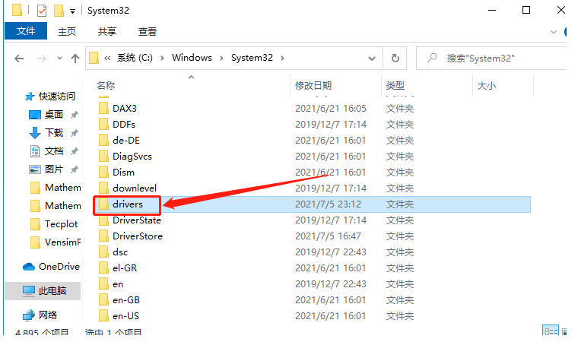Select the DiagSvcs folder icon
The width and height of the screenshot is (578, 342).
pos(103,157)
